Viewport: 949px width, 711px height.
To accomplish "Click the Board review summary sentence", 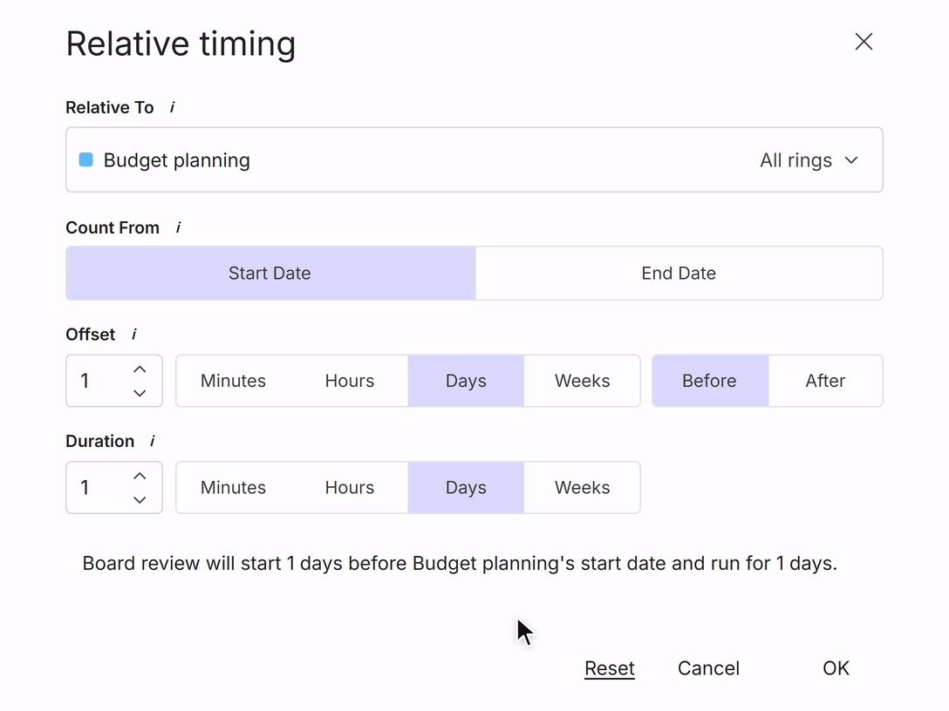I will pyautogui.click(x=460, y=564).
